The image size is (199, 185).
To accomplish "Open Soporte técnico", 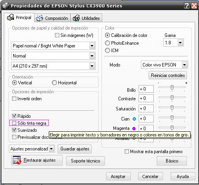I will click(x=86, y=161).
